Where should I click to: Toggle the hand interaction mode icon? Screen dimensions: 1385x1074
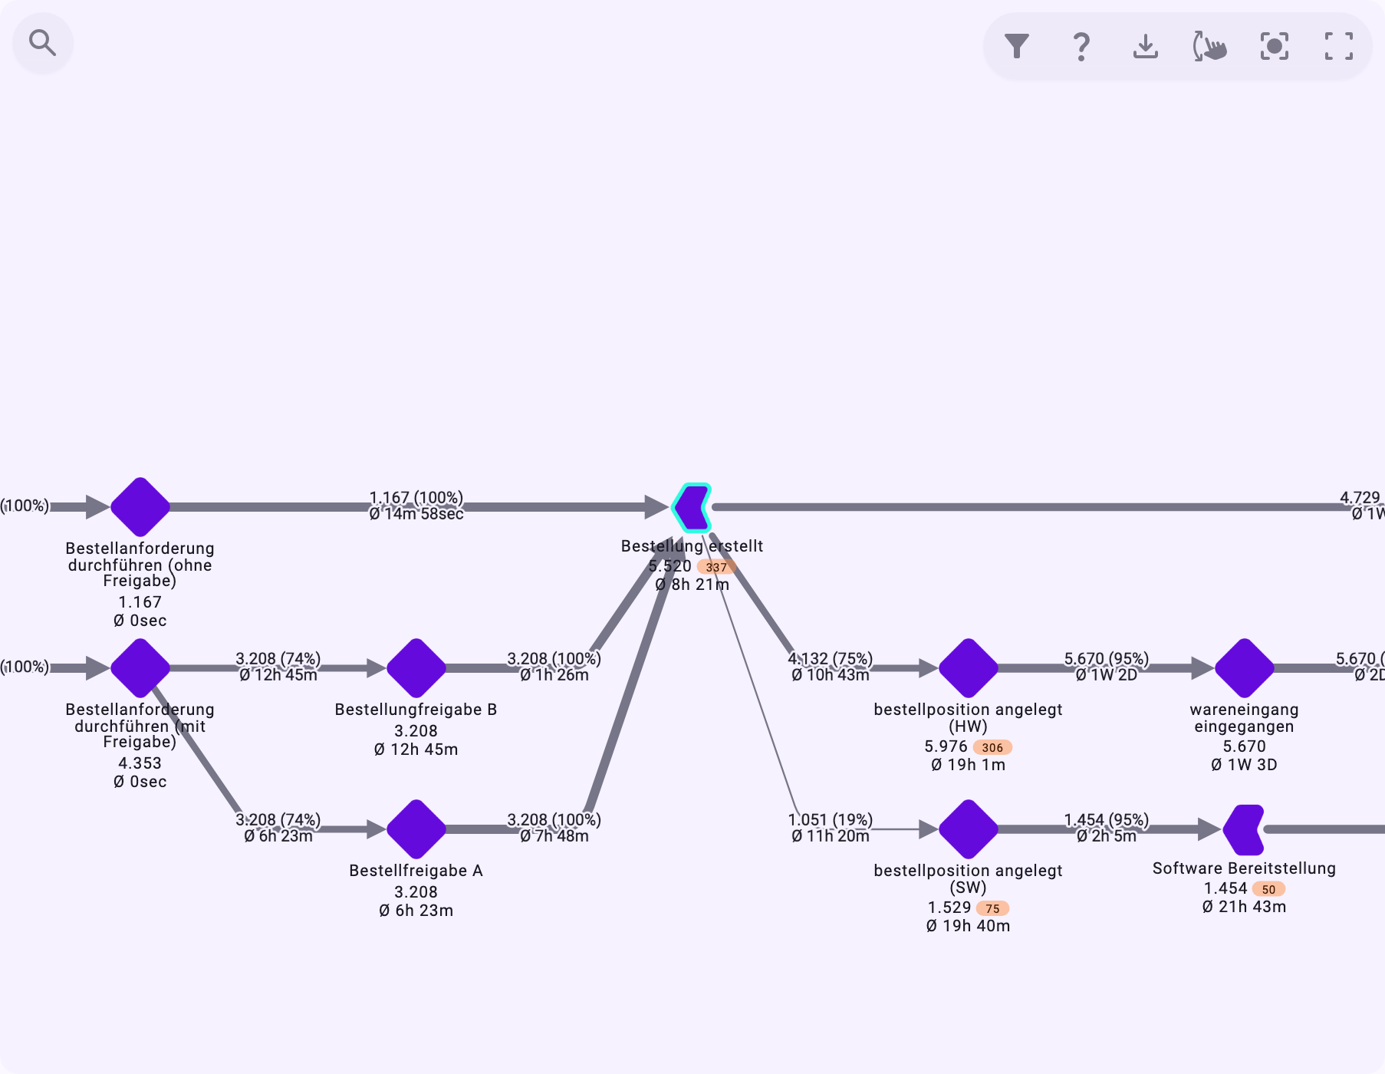click(x=1210, y=46)
